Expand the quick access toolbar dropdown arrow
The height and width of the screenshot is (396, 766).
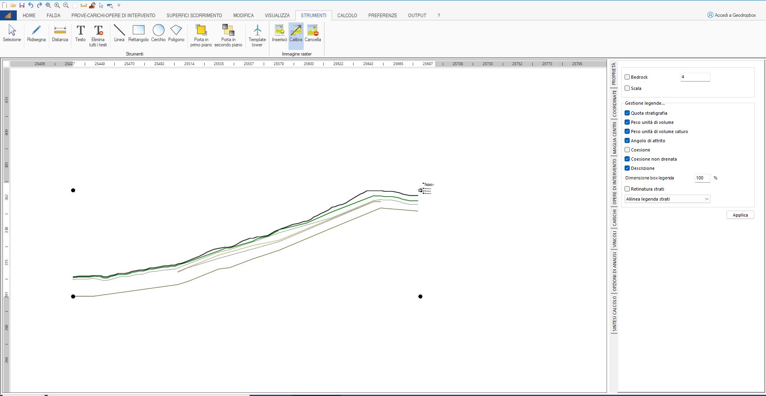119,5
